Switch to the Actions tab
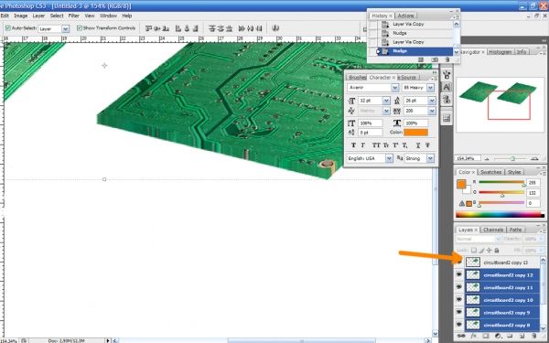This screenshot has width=549, height=343. (405, 16)
